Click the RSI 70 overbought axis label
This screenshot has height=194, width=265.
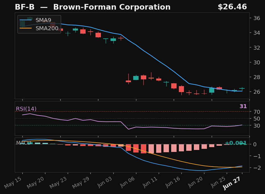257,112
